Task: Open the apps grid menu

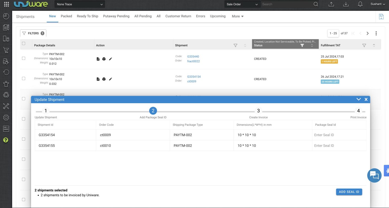Action: pyautogui.click(x=7, y=4)
